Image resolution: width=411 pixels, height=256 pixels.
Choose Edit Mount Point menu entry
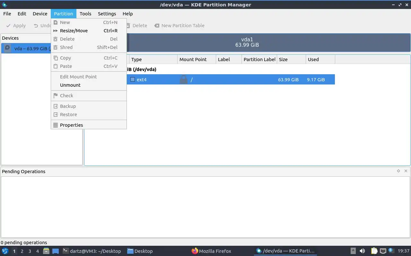[x=89, y=77]
